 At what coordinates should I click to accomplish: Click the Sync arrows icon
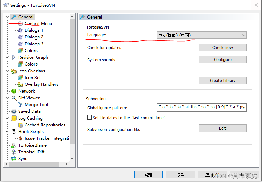(14, 158)
